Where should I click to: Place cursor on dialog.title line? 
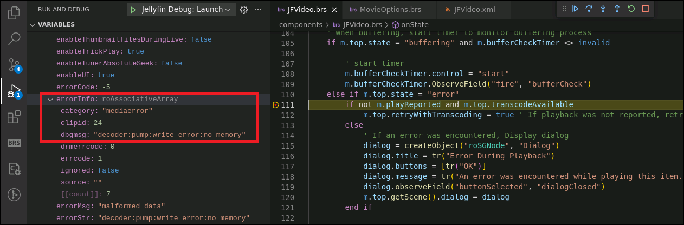(x=459, y=156)
